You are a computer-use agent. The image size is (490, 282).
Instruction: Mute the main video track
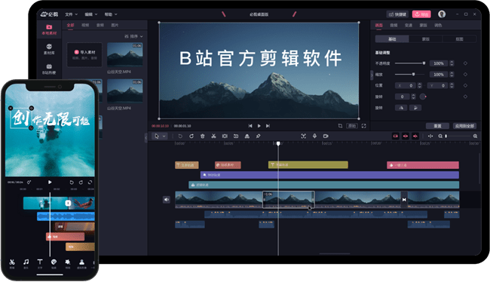[x=167, y=200]
